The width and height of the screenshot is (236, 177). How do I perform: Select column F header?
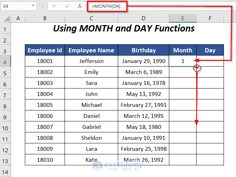pos(210,18)
